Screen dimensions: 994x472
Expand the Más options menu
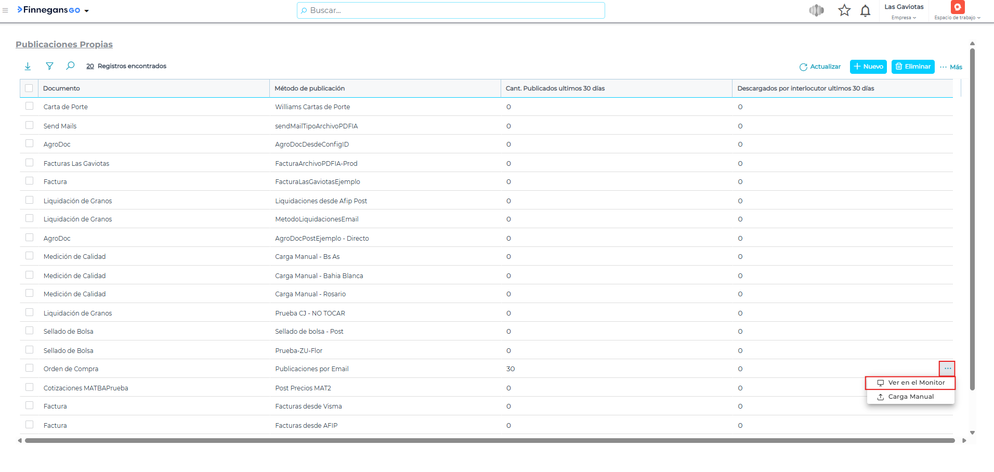pos(951,67)
